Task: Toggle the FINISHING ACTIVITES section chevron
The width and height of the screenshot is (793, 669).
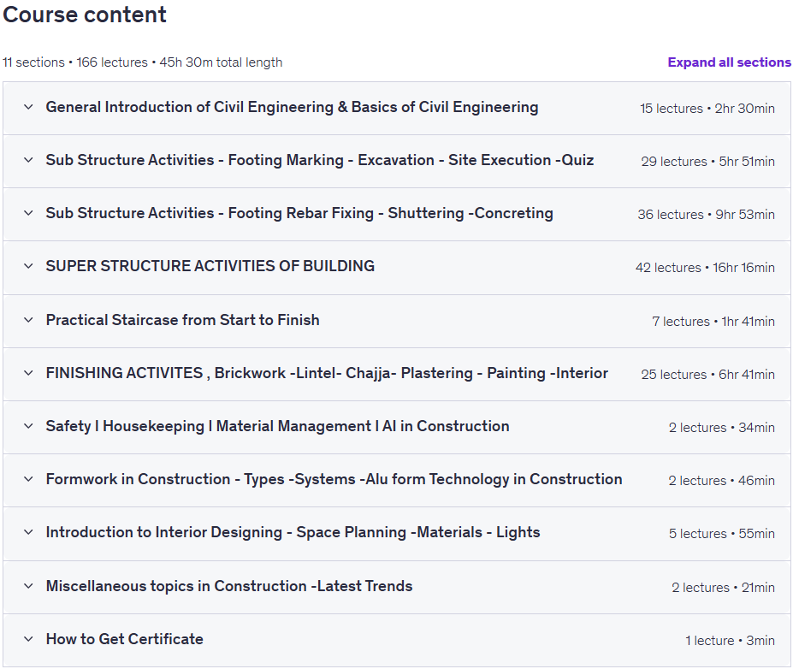Action: 28,373
